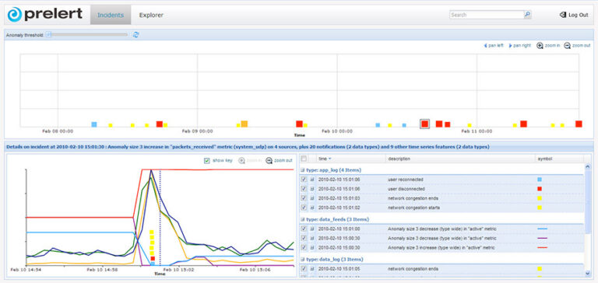Click red symbol swatch for user disconnected
The width and height of the screenshot is (598, 283).
coord(540,189)
